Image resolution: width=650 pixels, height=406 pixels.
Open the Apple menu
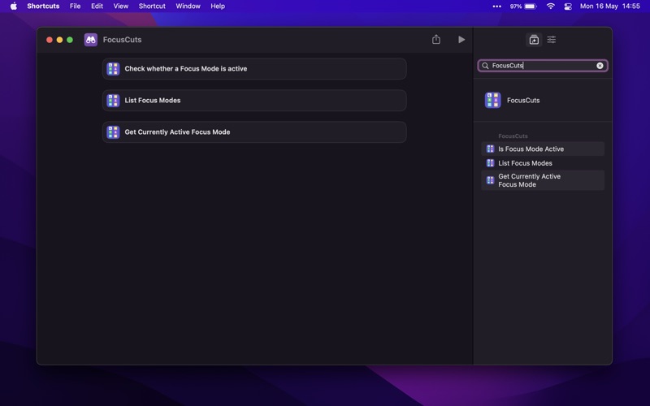click(x=14, y=6)
